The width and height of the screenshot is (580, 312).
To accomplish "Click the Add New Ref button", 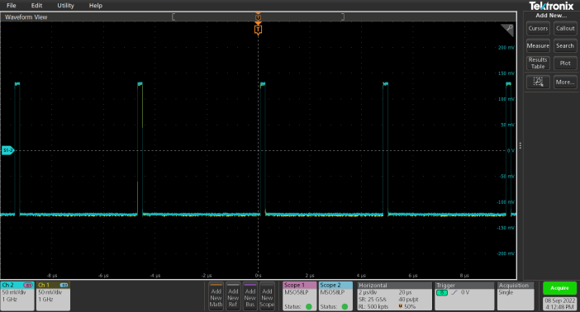I will click(233, 295).
